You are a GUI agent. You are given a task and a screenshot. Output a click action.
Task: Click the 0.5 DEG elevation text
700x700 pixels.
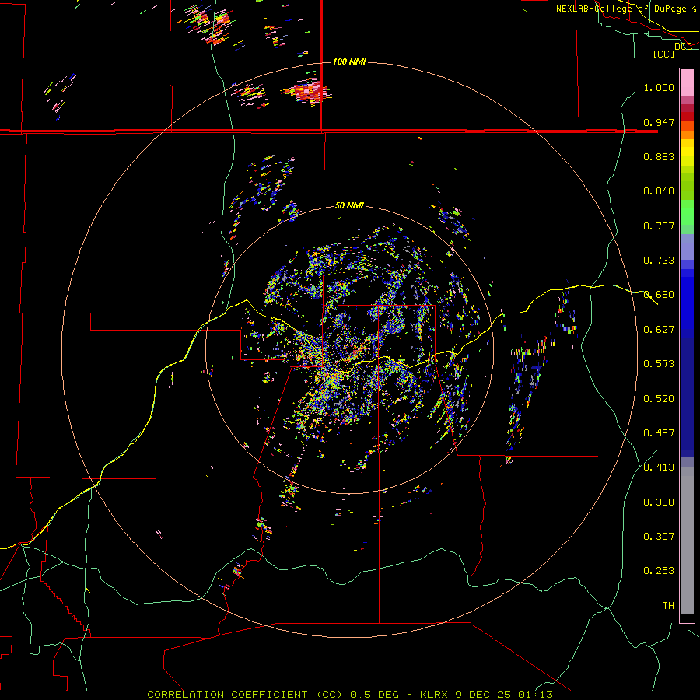point(374,695)
